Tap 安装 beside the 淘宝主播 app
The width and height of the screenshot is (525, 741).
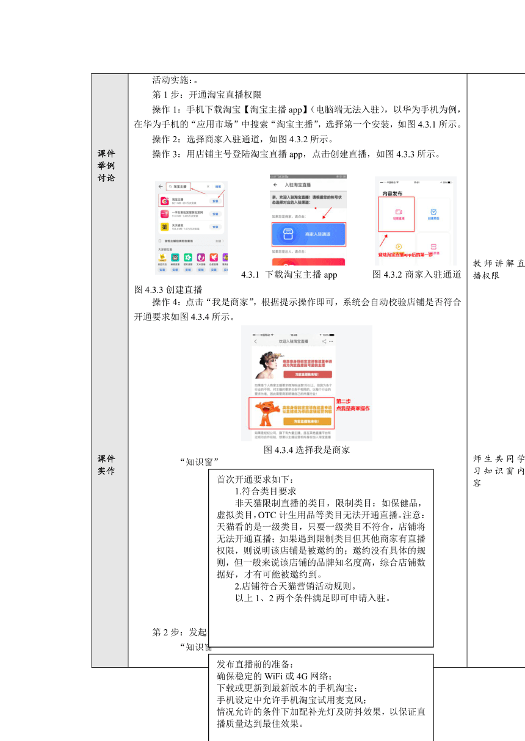pos(215,200)
